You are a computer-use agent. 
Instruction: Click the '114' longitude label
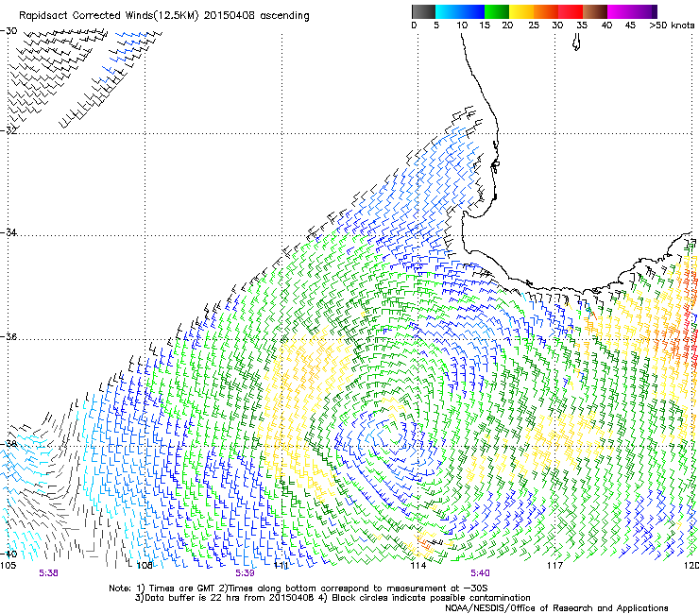click(418, 566)
